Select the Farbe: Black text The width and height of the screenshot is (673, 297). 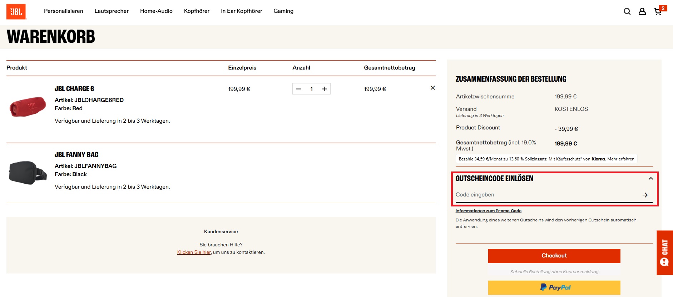(71, 174)
